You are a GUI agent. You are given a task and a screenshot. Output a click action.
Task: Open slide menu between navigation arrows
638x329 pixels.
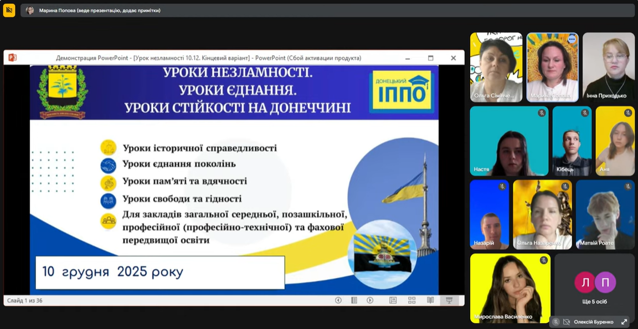(x=354, y=300)
